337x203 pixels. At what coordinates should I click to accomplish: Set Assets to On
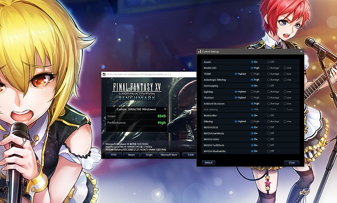(254, 62)
